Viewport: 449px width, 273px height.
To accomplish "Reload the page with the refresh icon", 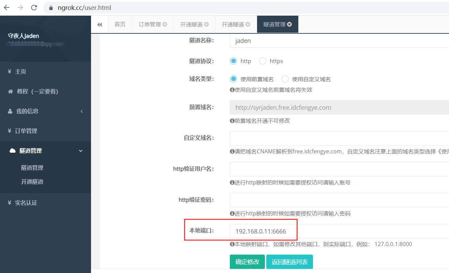I will [x=34, y=7].
